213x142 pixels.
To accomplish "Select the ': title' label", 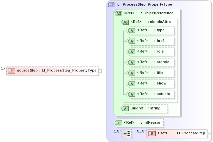I will [x=159, y=72].
